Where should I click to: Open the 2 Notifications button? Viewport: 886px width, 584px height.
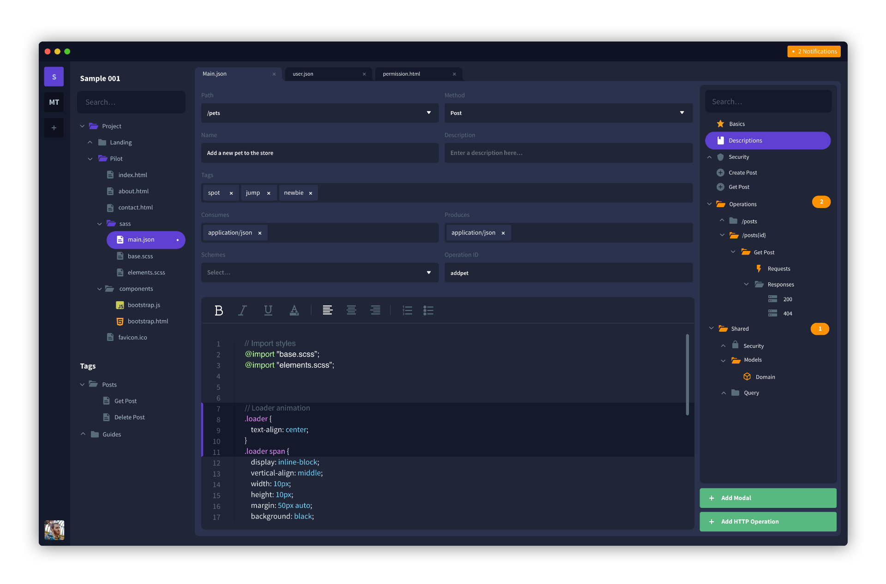coord(814,52)
